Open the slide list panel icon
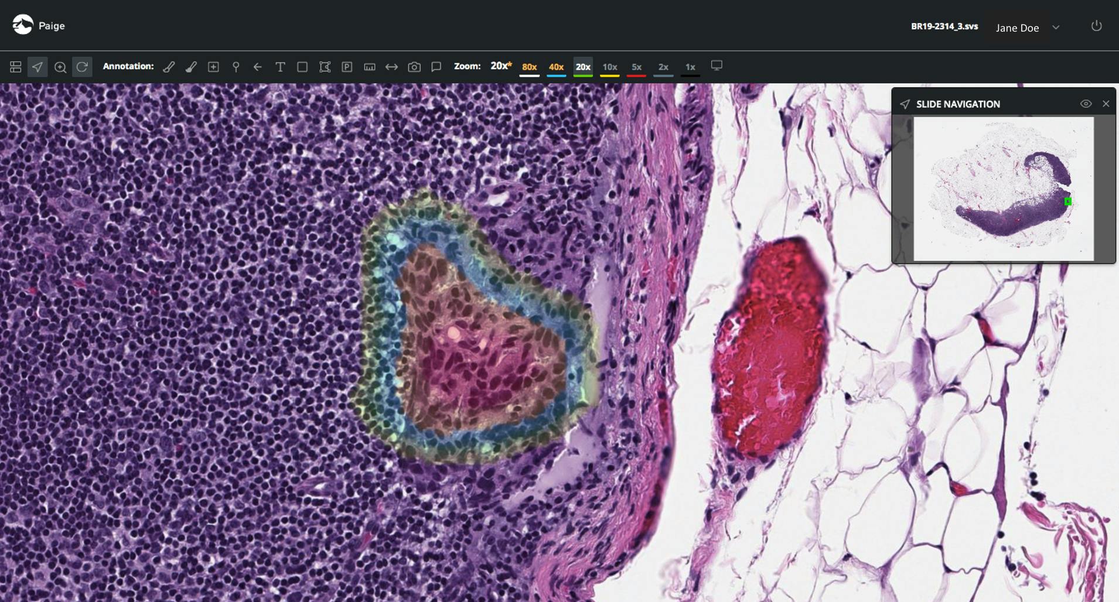The image size is (1119, 602). click(x=16, y=67)
